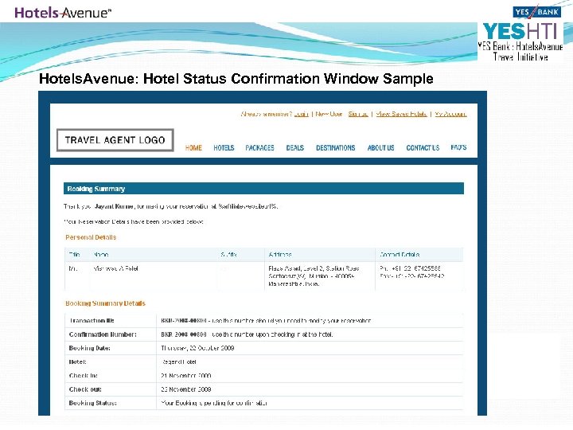Click the Check in label
The width and height of the screenshot is (573, 430).
(x=84, y=376)
